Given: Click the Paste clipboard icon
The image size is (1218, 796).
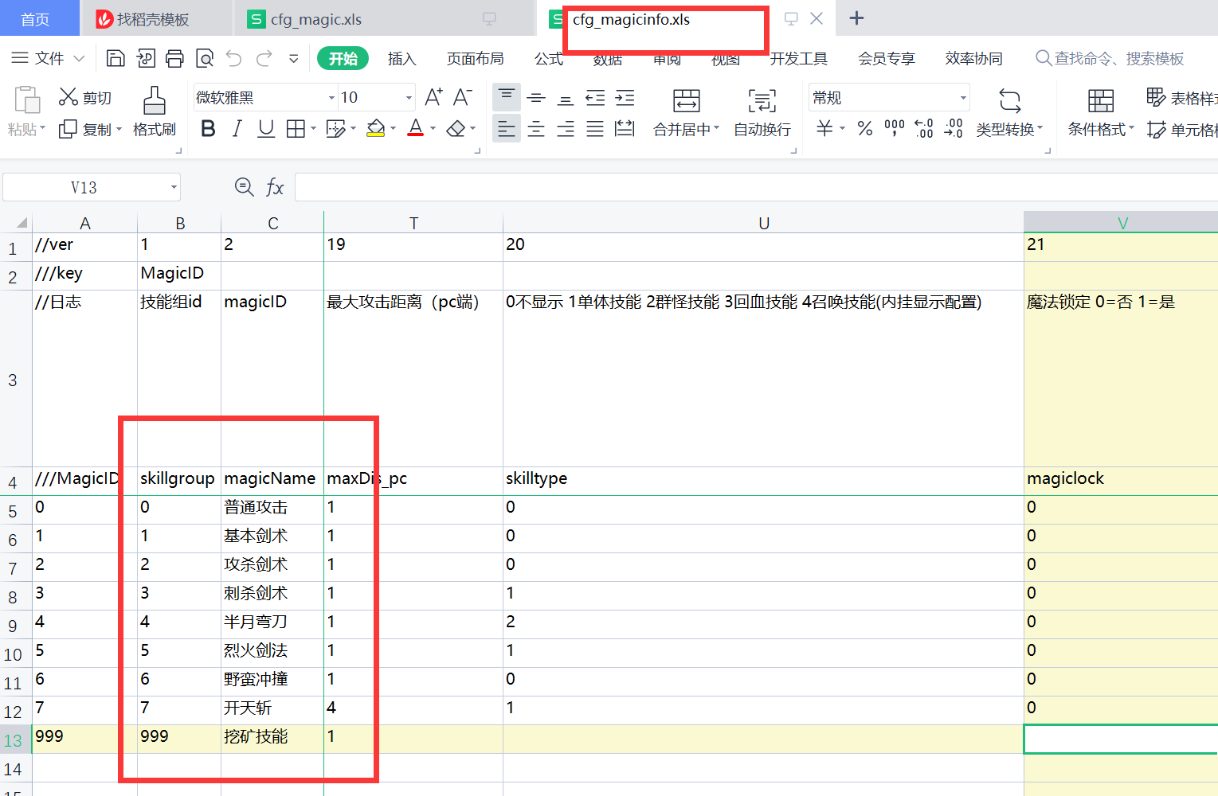Looking at the screenshot, I should pos(27,100).
